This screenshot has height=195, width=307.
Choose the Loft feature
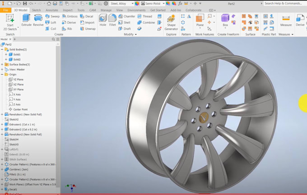tap(51, 23)
